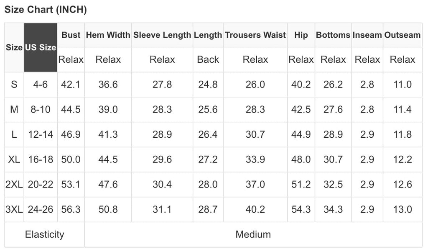Select the bust value 42.1
The image size is (428, 252).
coord(71,85)
